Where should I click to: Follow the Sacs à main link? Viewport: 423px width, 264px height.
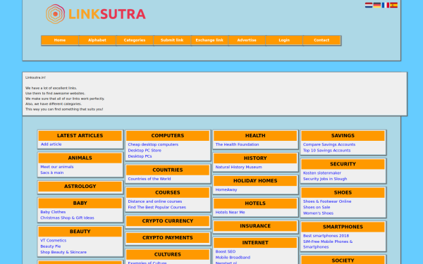coord(51,172)
